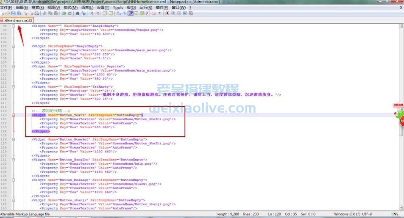Screen dimensions: 404x218
Task: Open the 文件(F) menu
Action: [x=6, y=8]
